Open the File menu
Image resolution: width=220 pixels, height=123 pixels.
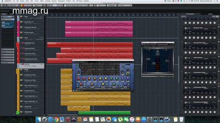pyautogui.click(x=14, y=1)
